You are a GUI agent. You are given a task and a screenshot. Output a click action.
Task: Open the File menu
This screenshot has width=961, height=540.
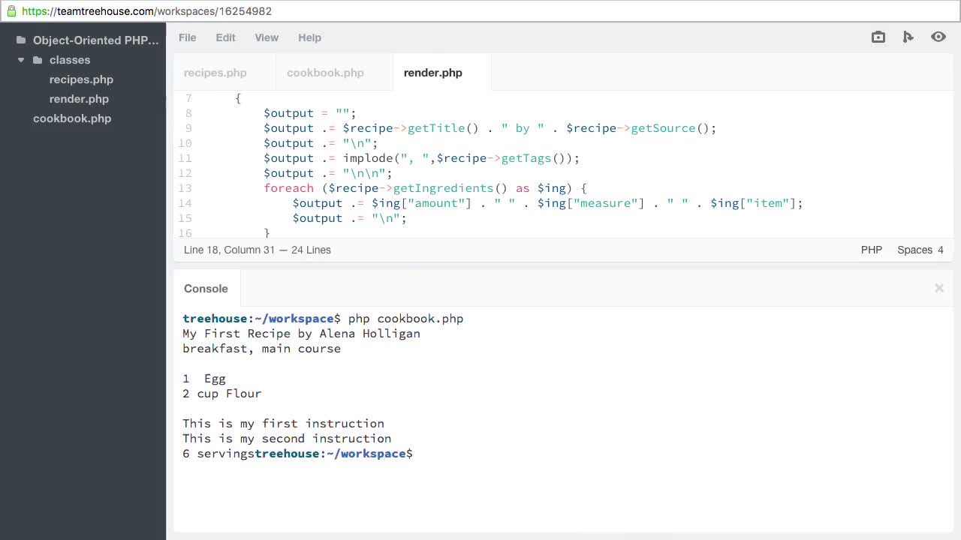pyautogui.click(x=187, y=37)
